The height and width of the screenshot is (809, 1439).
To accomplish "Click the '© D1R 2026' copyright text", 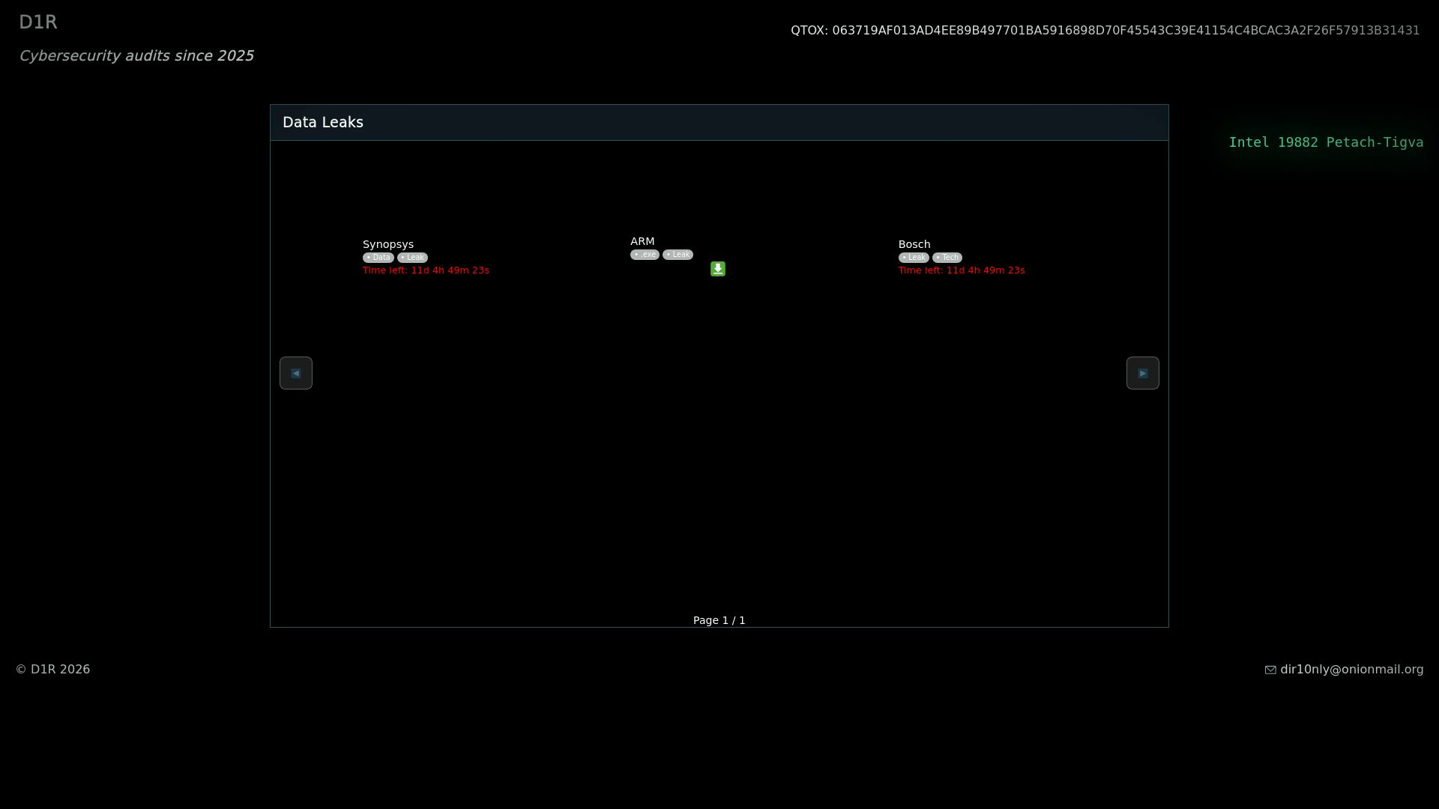I will [x=53, y=670].
